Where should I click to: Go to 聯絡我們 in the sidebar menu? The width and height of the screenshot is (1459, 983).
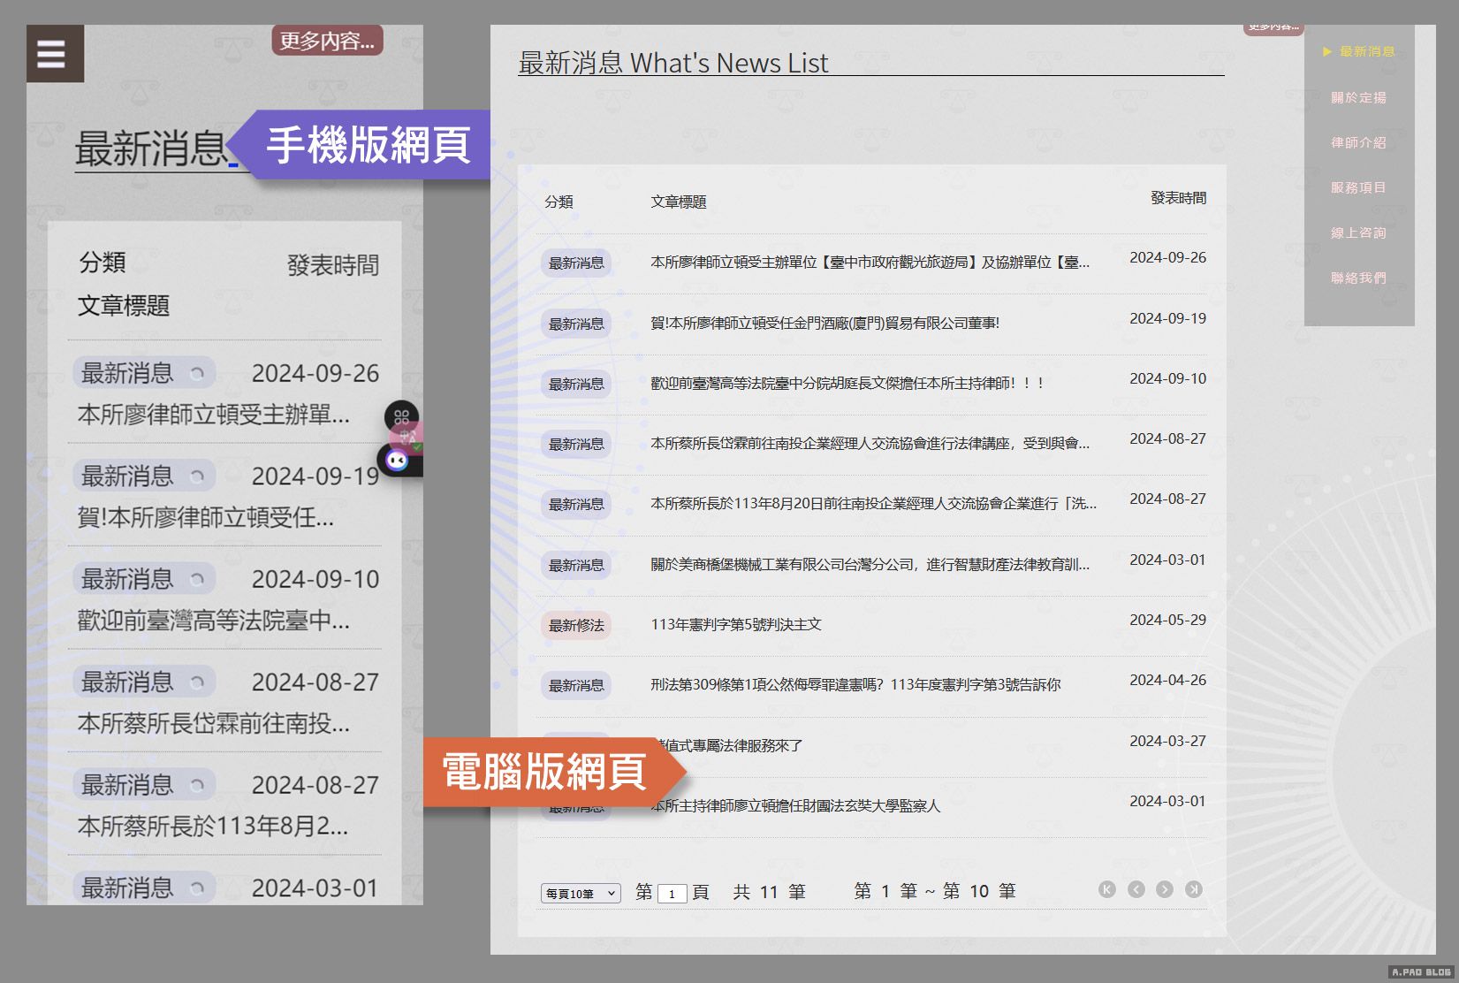1358,278
